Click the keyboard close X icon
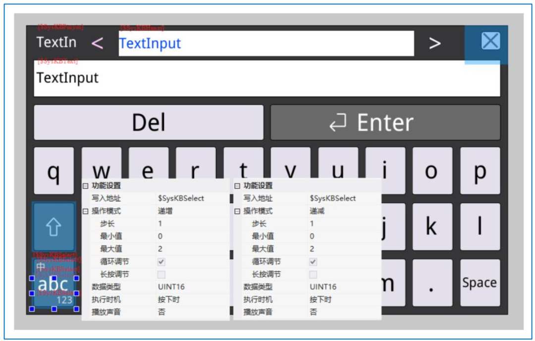The height and width of the screenshot is (341, 535). point(490,41)
